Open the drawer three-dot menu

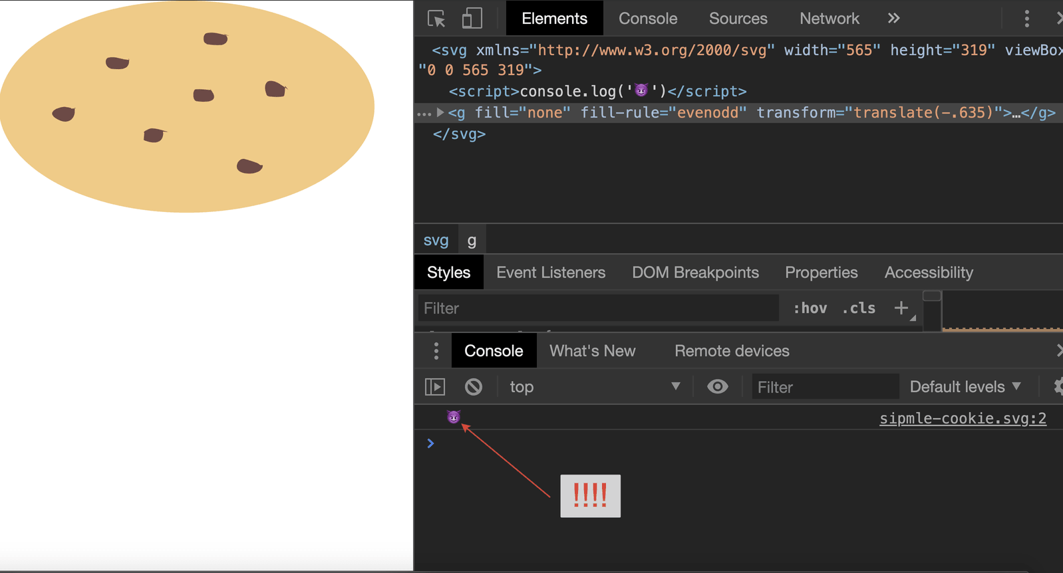[436, 351]
